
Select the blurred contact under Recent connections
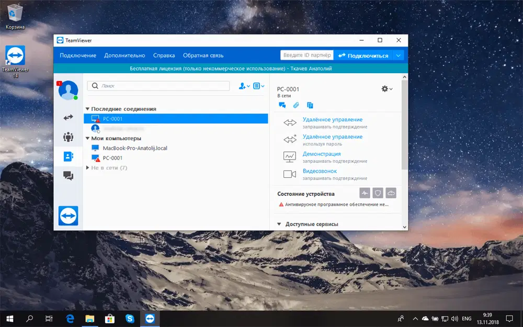[176, 129]
